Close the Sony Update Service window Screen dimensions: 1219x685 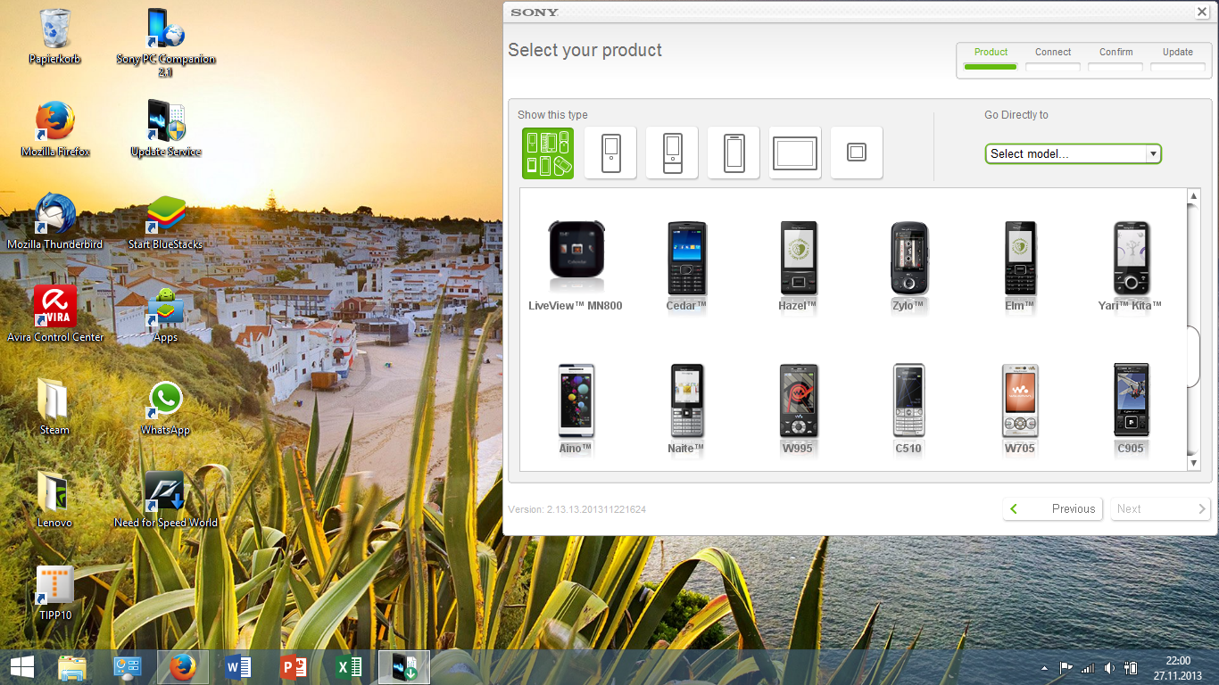1201,12
